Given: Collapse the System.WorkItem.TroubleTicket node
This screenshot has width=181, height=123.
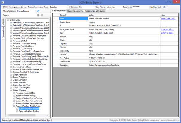Looking at the screenshot, I should click(x=14, y=106).
